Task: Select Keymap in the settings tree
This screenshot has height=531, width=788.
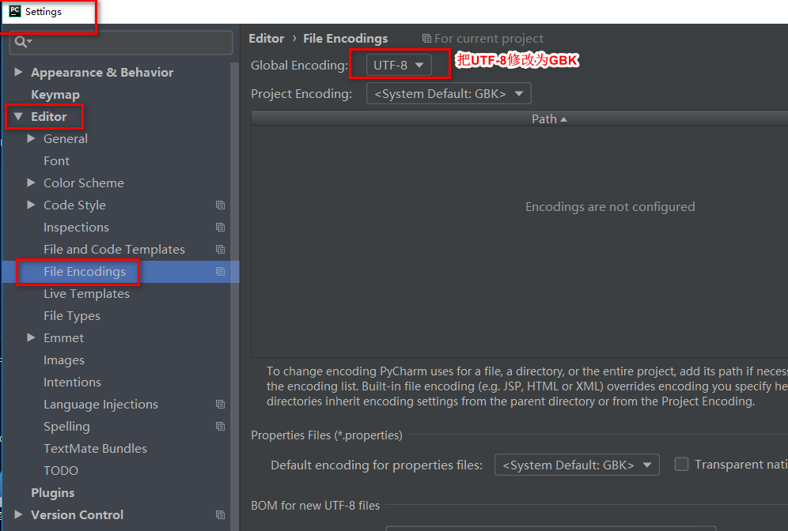Action: coord(55,94)
